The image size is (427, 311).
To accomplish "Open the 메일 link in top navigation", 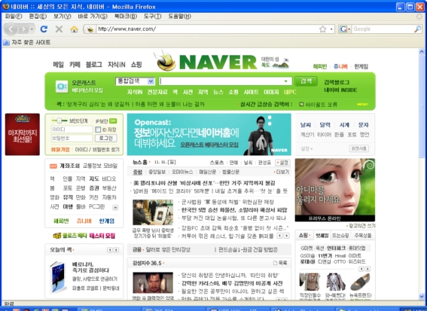I will (58, 65).
